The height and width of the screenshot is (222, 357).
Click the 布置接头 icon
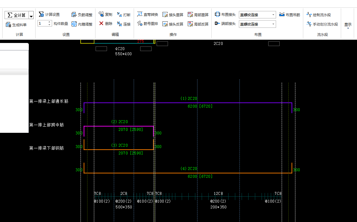tap(218, 14)
